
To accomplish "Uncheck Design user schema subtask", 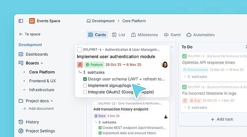I will click(x=85, y=79).
